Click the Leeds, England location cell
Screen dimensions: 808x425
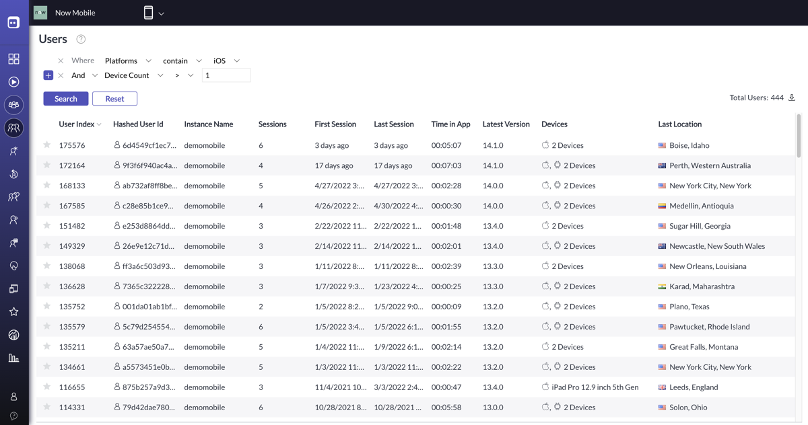[x=694, y=387]
